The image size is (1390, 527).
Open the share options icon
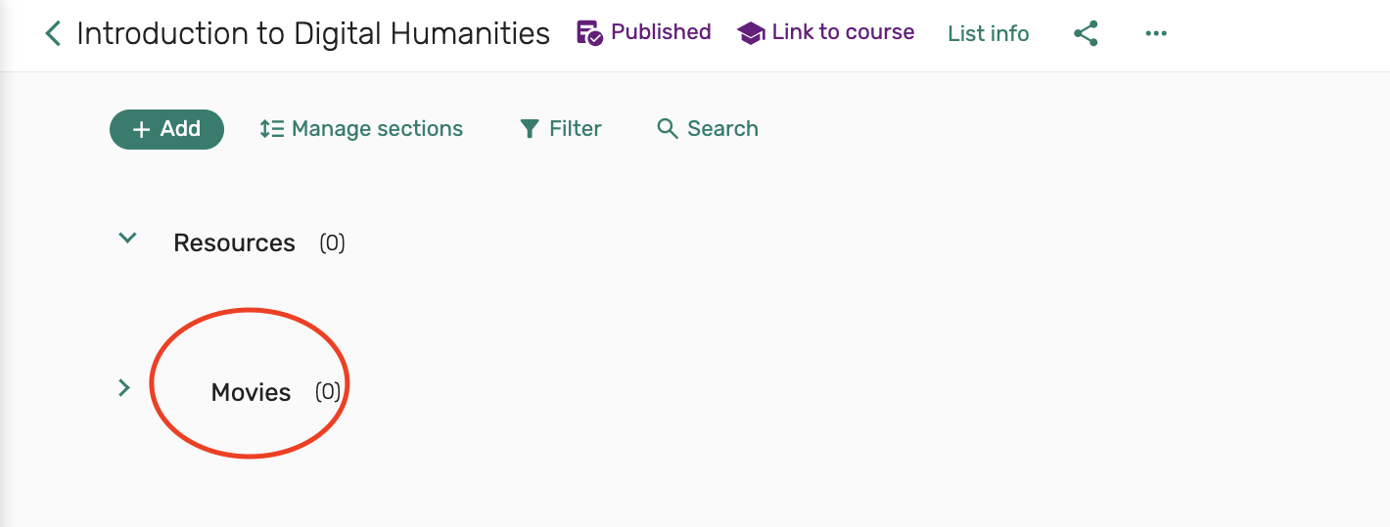pyautogui.click(x=1086, y=34)
